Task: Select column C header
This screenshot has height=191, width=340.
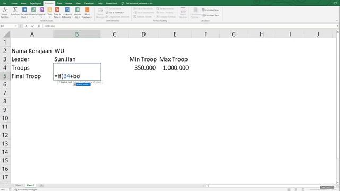Action: click(x=114, y=34)
